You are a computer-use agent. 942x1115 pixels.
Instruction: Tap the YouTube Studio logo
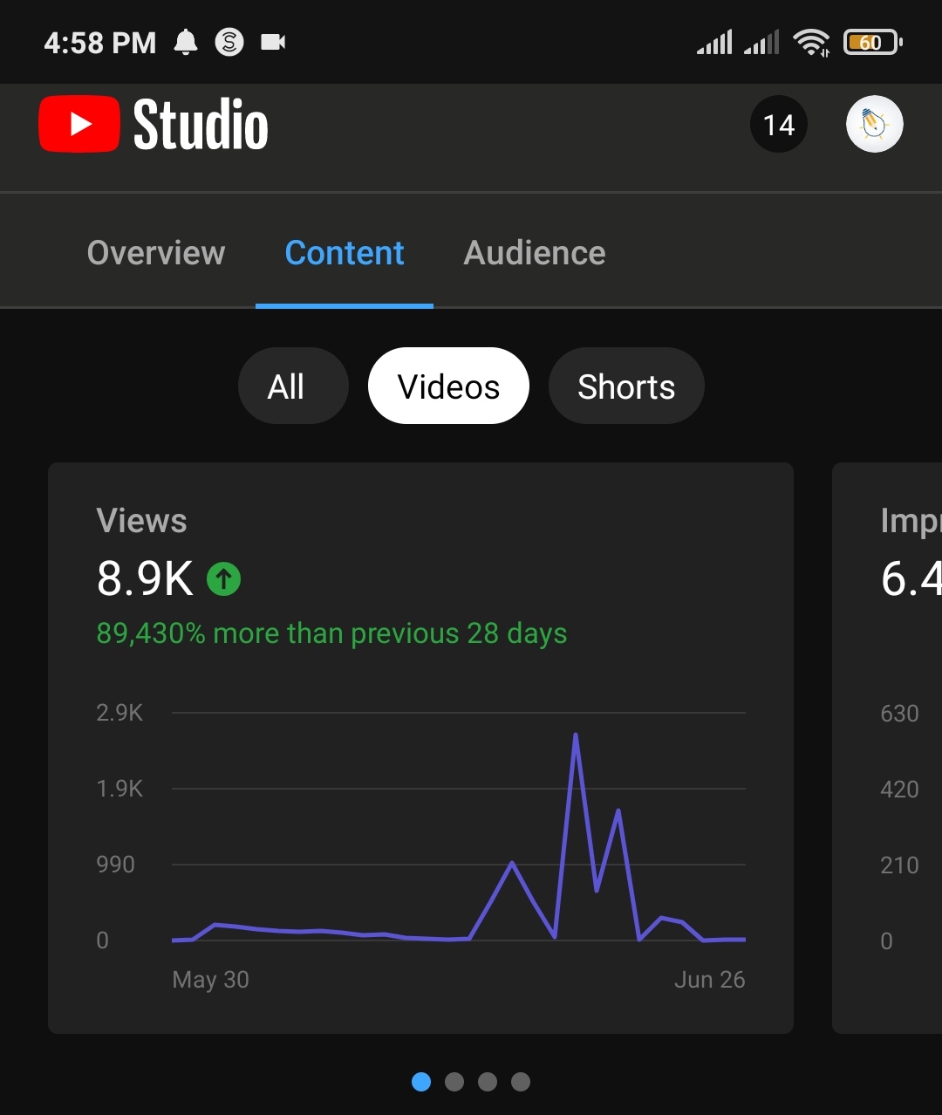coord(154,125)
